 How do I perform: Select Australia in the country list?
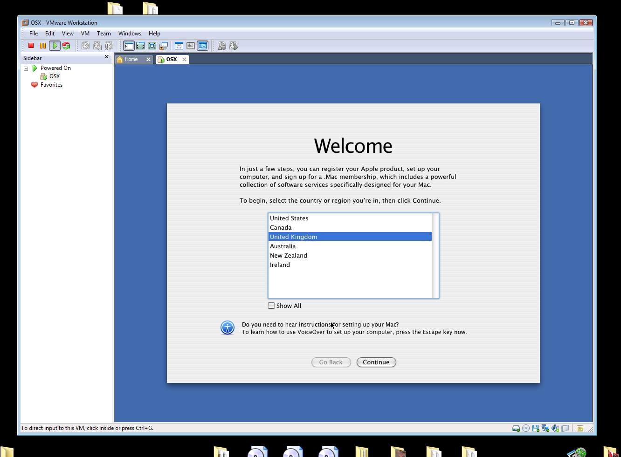click(283, 246)
